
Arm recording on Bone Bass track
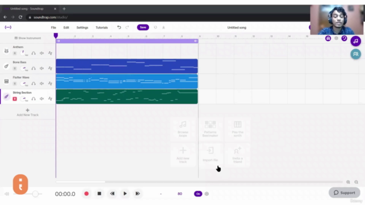point(15,68)
